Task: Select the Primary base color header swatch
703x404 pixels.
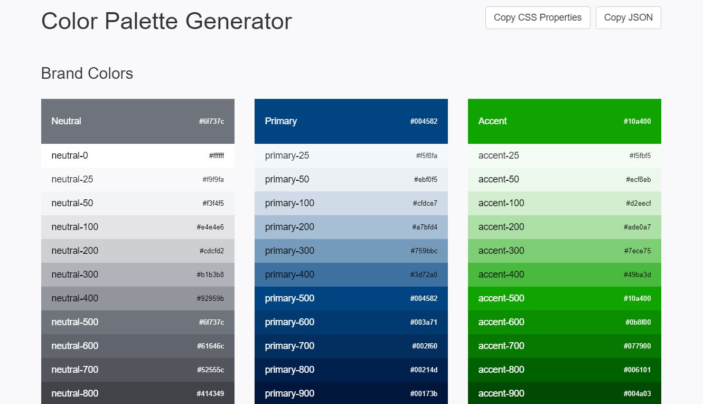Action: coord(351,121)
